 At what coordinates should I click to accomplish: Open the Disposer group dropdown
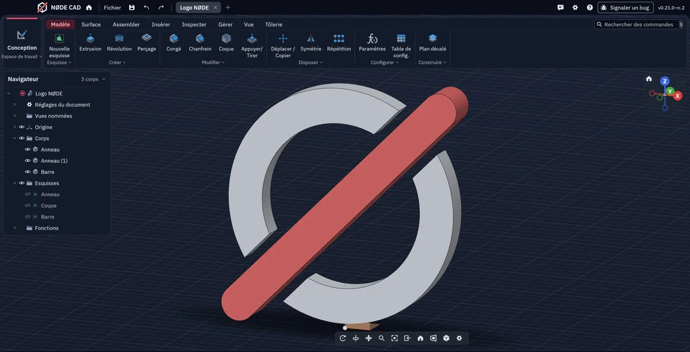click(310, 62)
